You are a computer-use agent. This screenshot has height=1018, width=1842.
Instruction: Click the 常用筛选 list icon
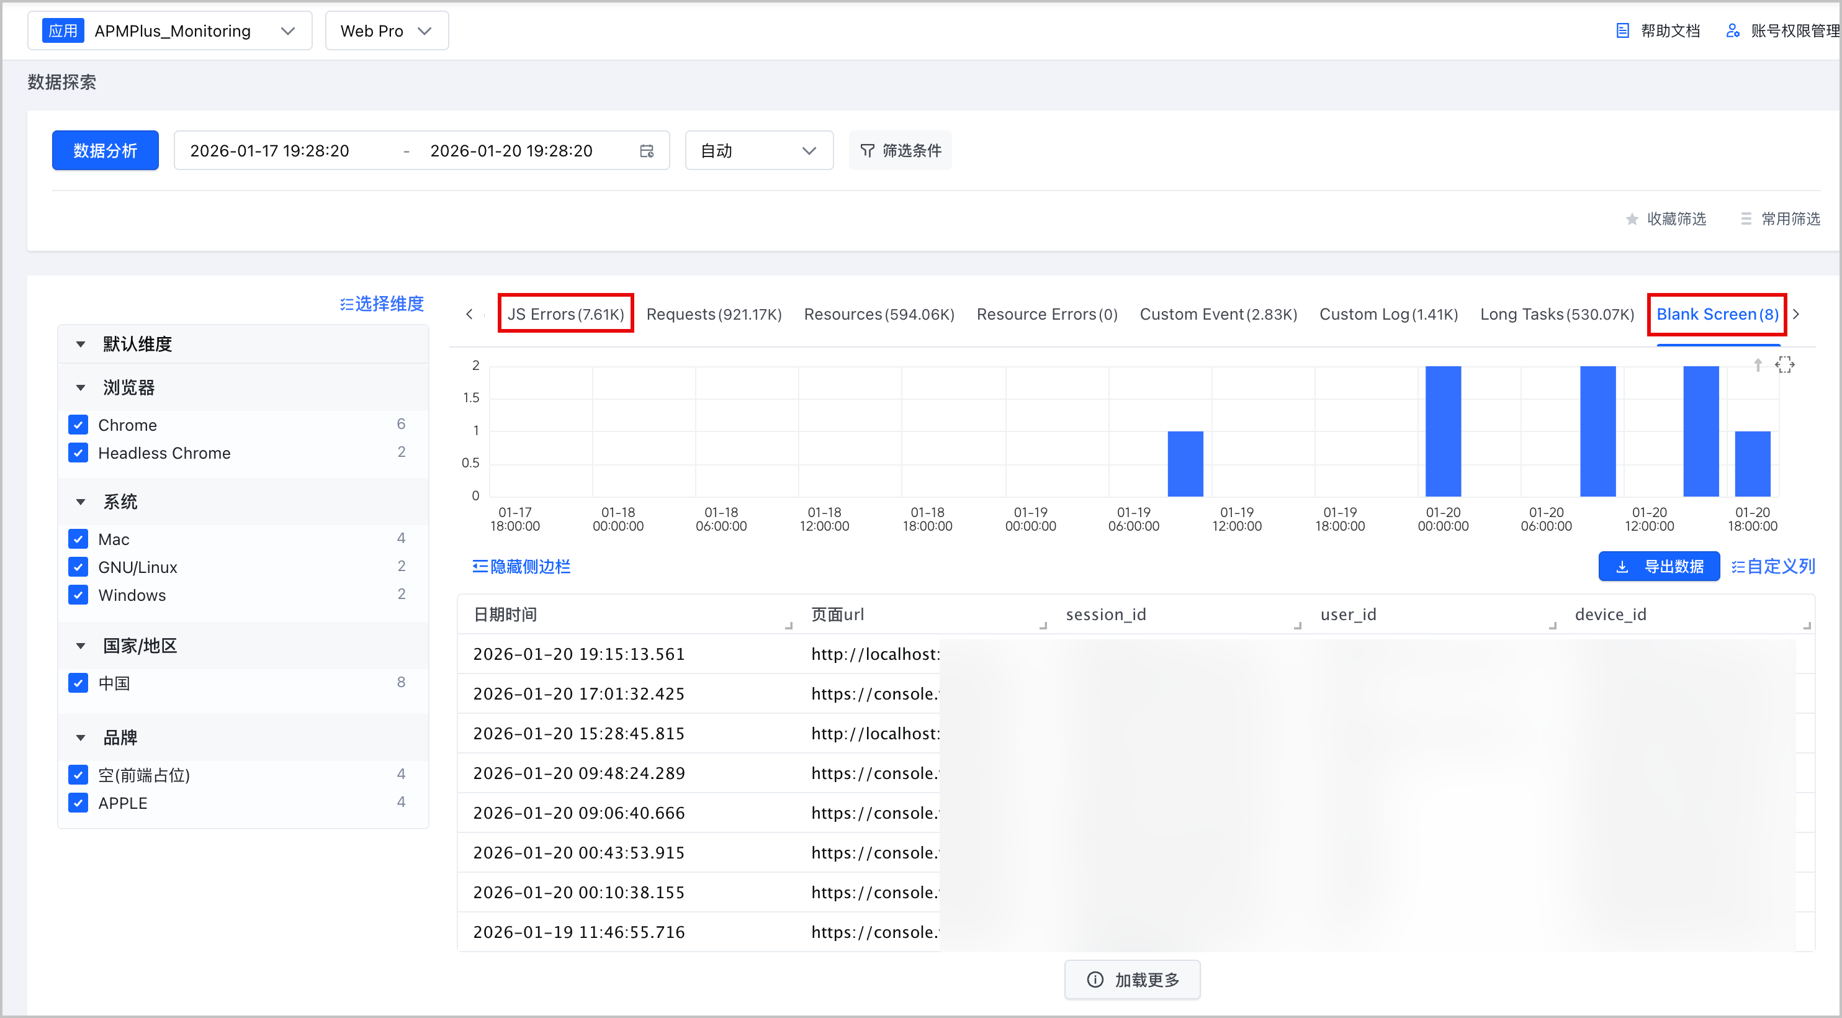coord(1746,219)
